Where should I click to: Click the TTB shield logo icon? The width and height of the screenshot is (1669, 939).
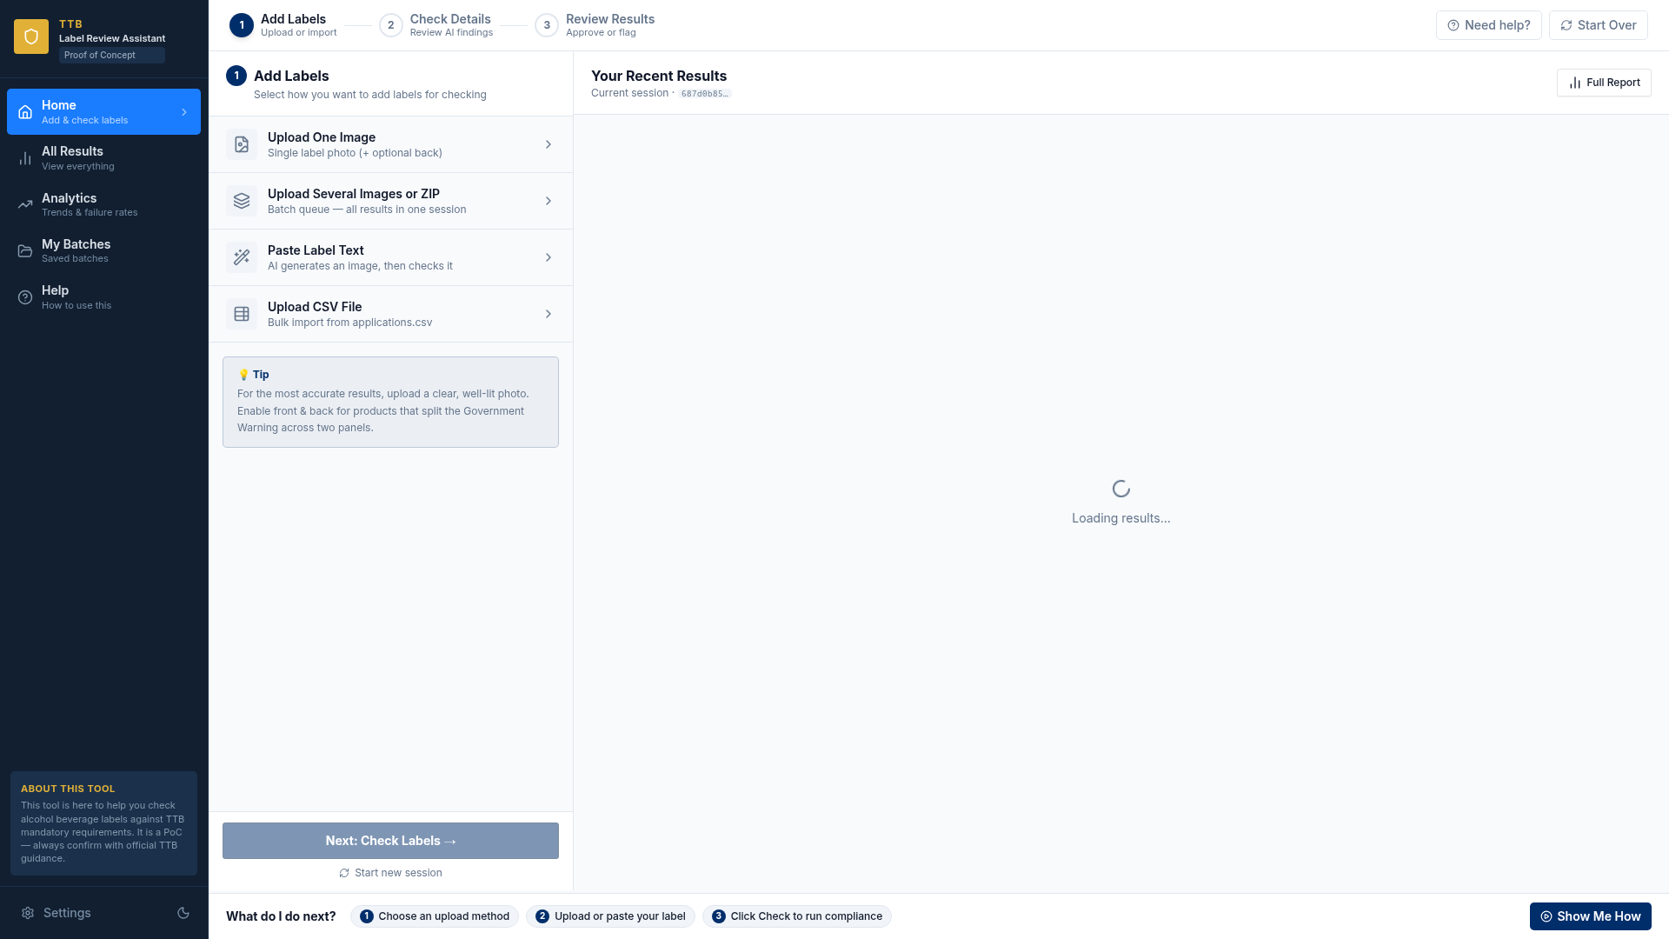31,37
